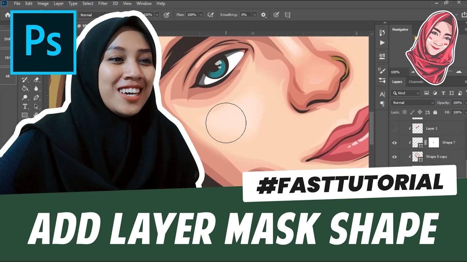This screenshot has width=467, height=262.
Task: Open brush Opacity dropdown arrow in options bar
Action: (x=157, y=15)
